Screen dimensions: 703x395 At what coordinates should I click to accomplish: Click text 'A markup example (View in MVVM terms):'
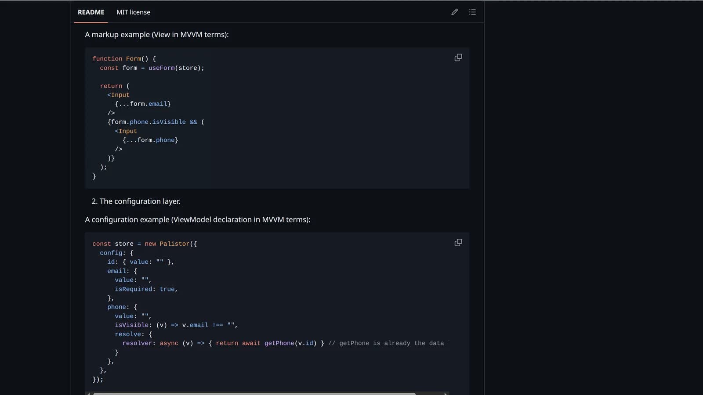pos(157,35)
